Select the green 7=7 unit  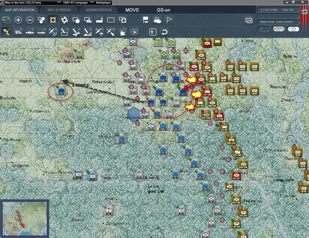[x=164, y=55]
